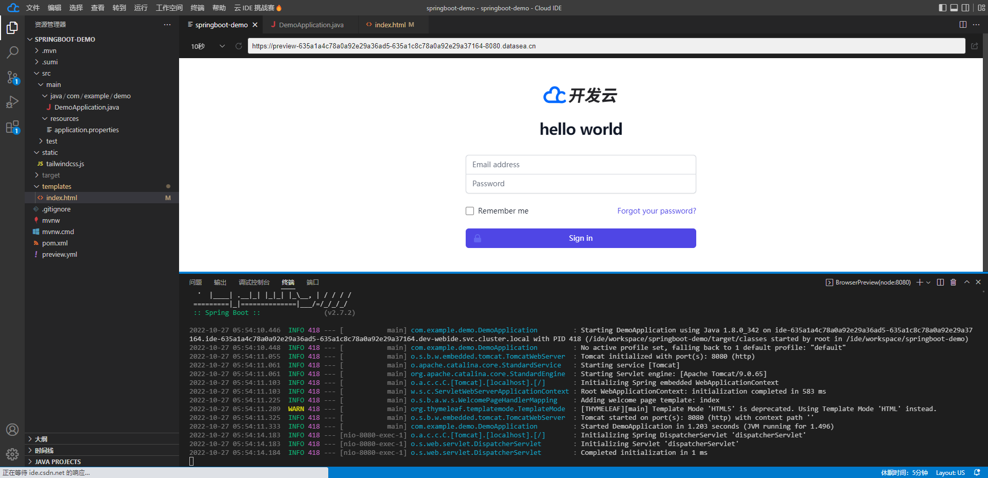Open editor more actions ellipsis
The image size is (988, 478).
click(976, 25)
